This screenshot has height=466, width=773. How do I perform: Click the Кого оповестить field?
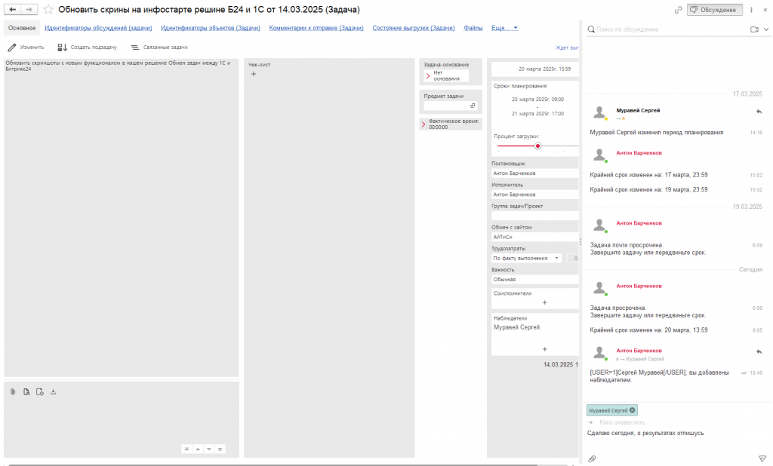(x=625, y=422)
